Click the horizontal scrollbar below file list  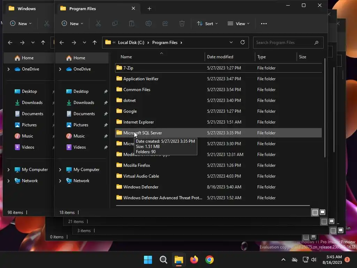(x=213, y=206)
